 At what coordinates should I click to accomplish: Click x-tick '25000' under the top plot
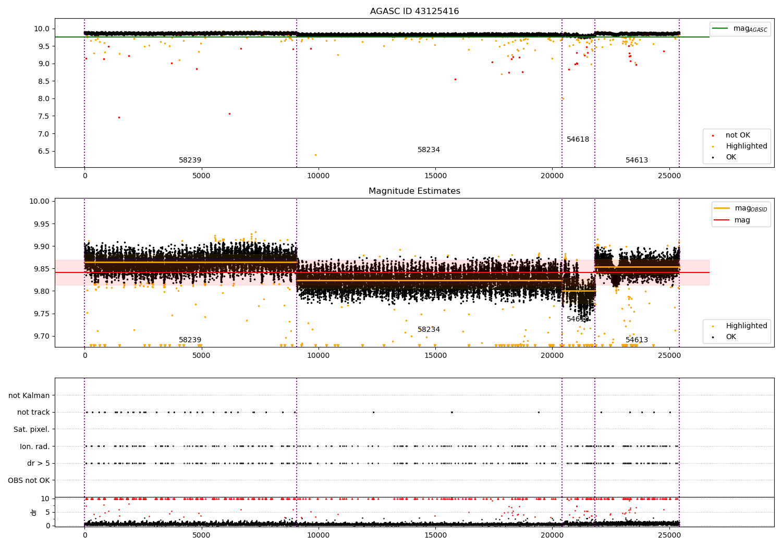coord(669,176)
